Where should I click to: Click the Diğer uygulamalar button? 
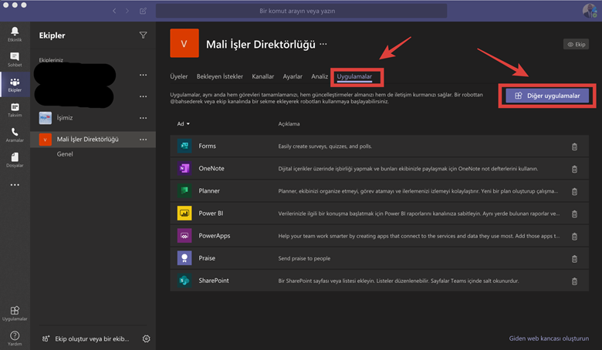click(x=547, y=96)
